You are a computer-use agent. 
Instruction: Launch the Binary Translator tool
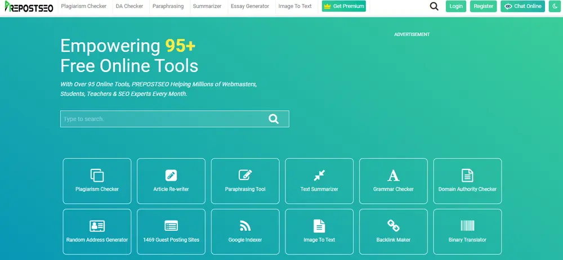pos(467,231)
